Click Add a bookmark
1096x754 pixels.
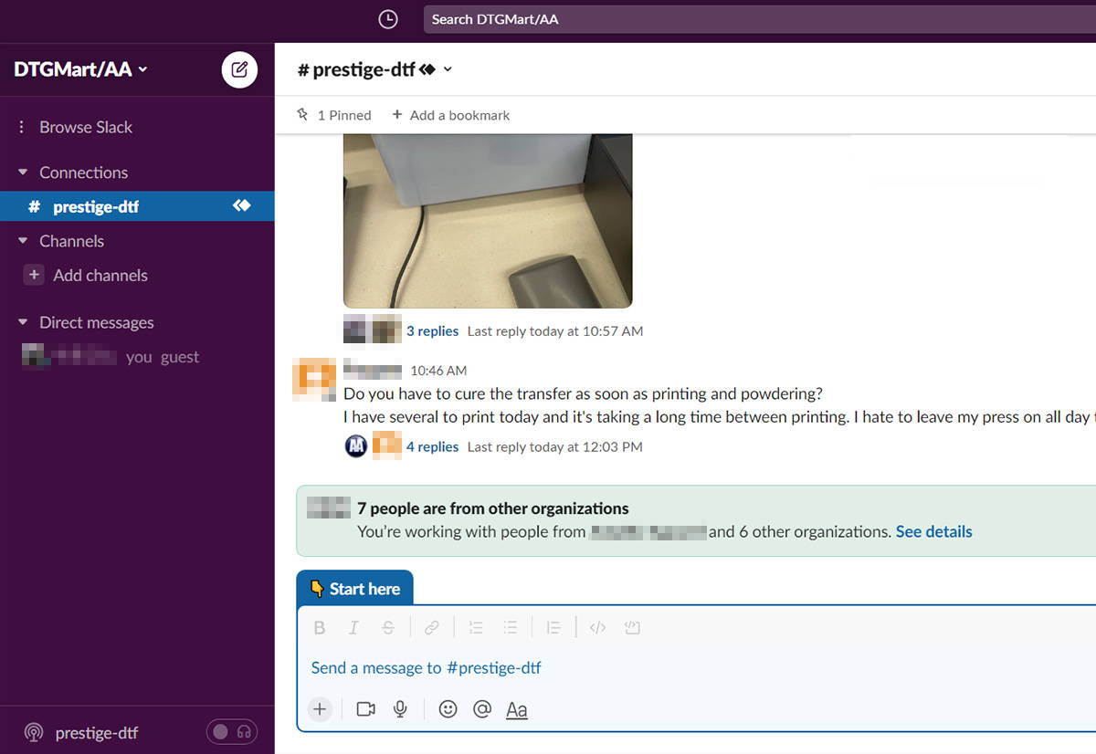click(450, 115)
